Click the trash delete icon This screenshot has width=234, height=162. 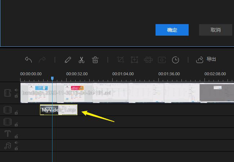pos(95,60)
